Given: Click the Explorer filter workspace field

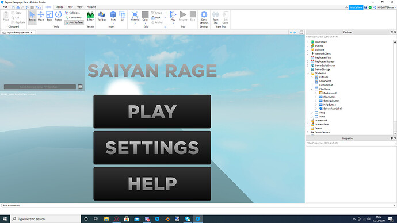Looking at the screenshot, I should 351,37.
